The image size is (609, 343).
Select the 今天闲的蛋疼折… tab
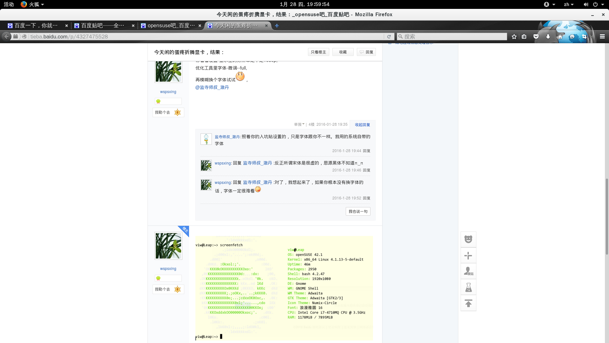236,26
